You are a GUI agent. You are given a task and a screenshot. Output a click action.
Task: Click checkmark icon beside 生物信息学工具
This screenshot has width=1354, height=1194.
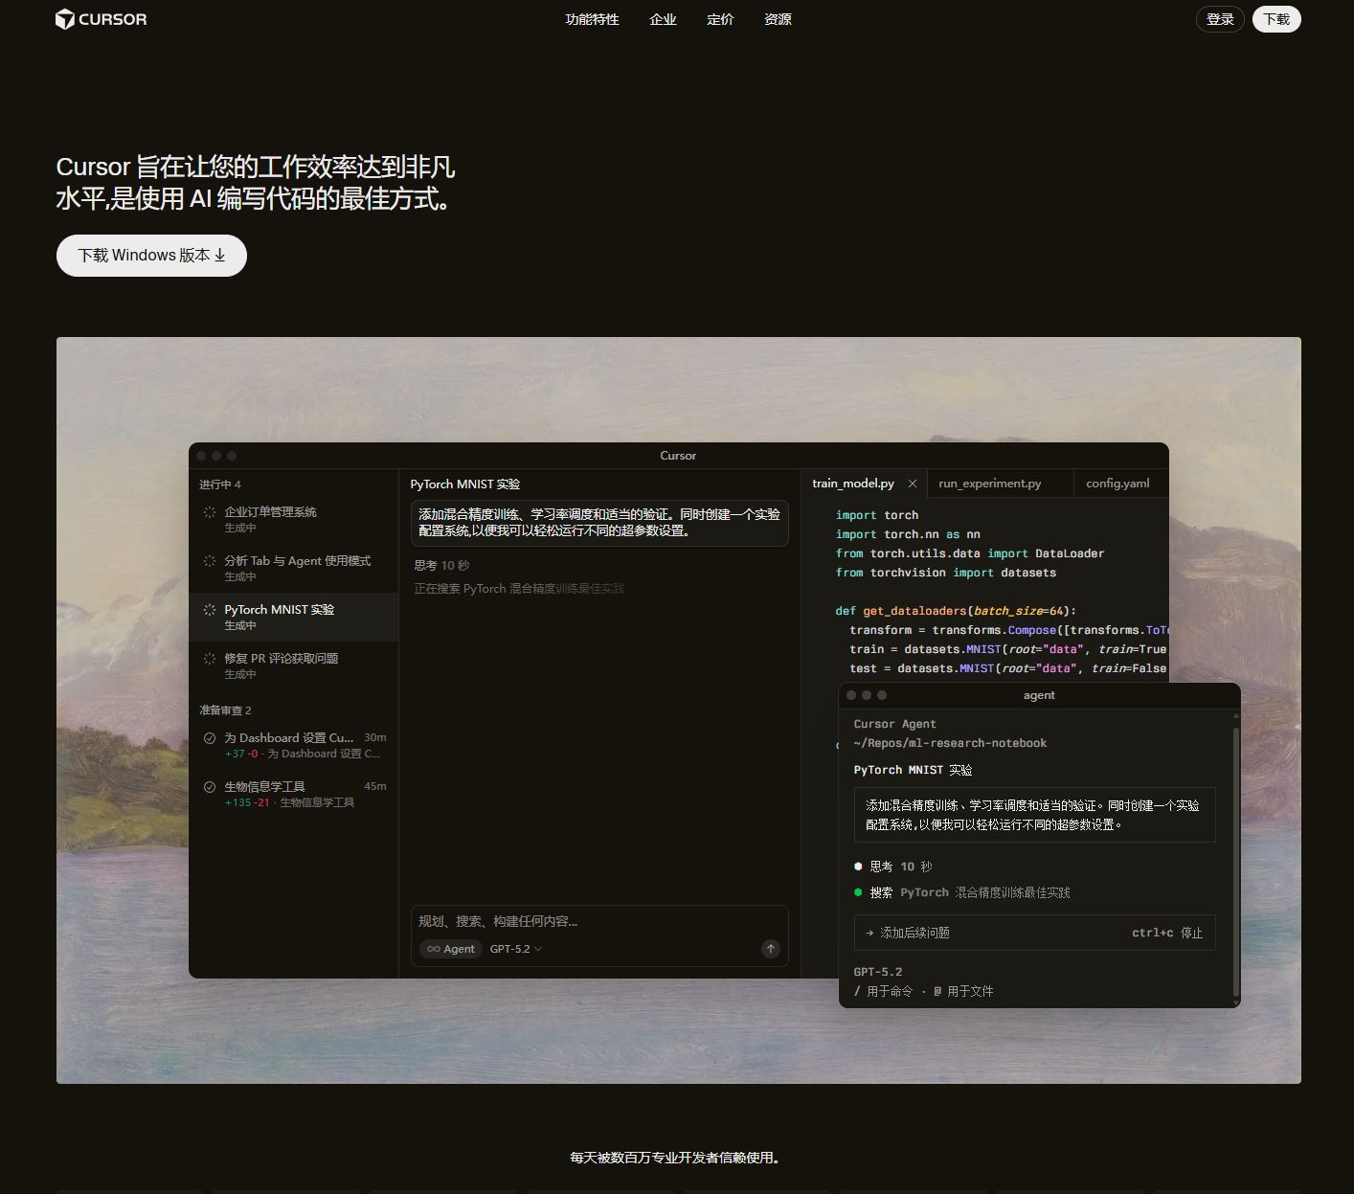click(x=210, y=787)
